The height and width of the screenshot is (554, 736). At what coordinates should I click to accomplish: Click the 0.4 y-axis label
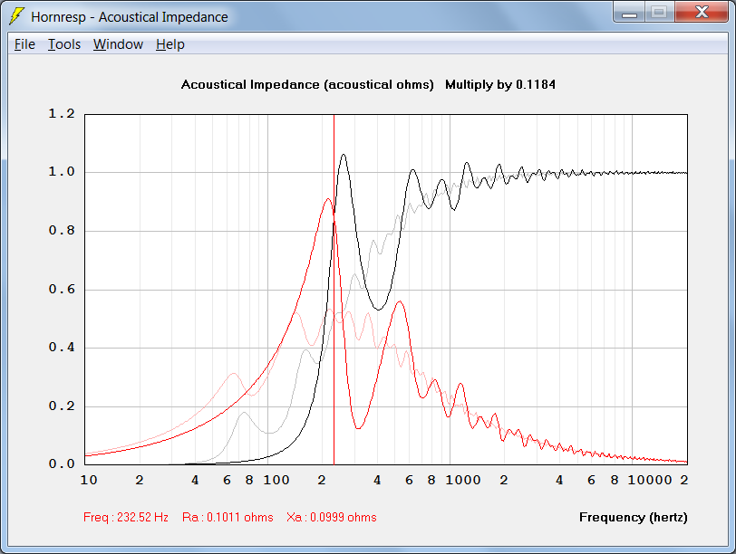62,347
